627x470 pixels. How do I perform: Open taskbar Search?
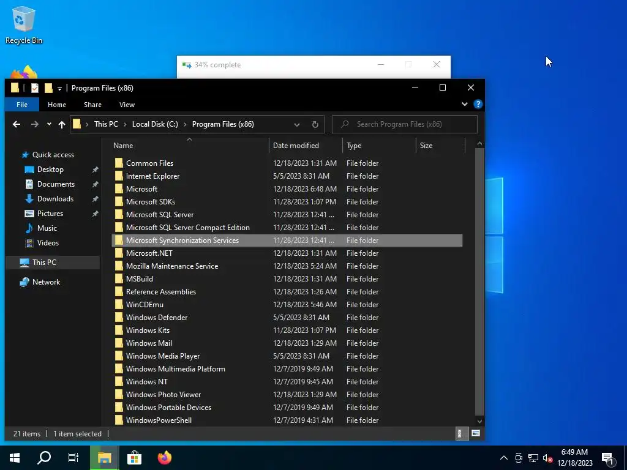click(x=44, y=458)
